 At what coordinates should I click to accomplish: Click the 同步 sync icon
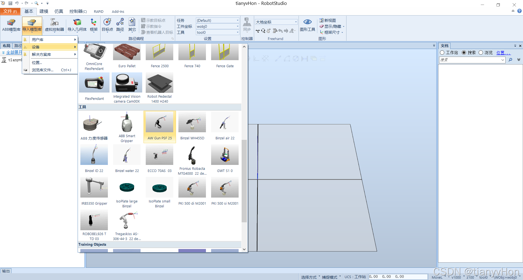(x=247, y=25)
